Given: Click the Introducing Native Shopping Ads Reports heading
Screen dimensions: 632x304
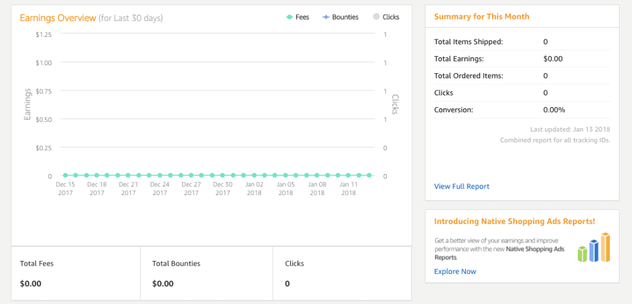Looking at the screenshot, I should point(514,221).
